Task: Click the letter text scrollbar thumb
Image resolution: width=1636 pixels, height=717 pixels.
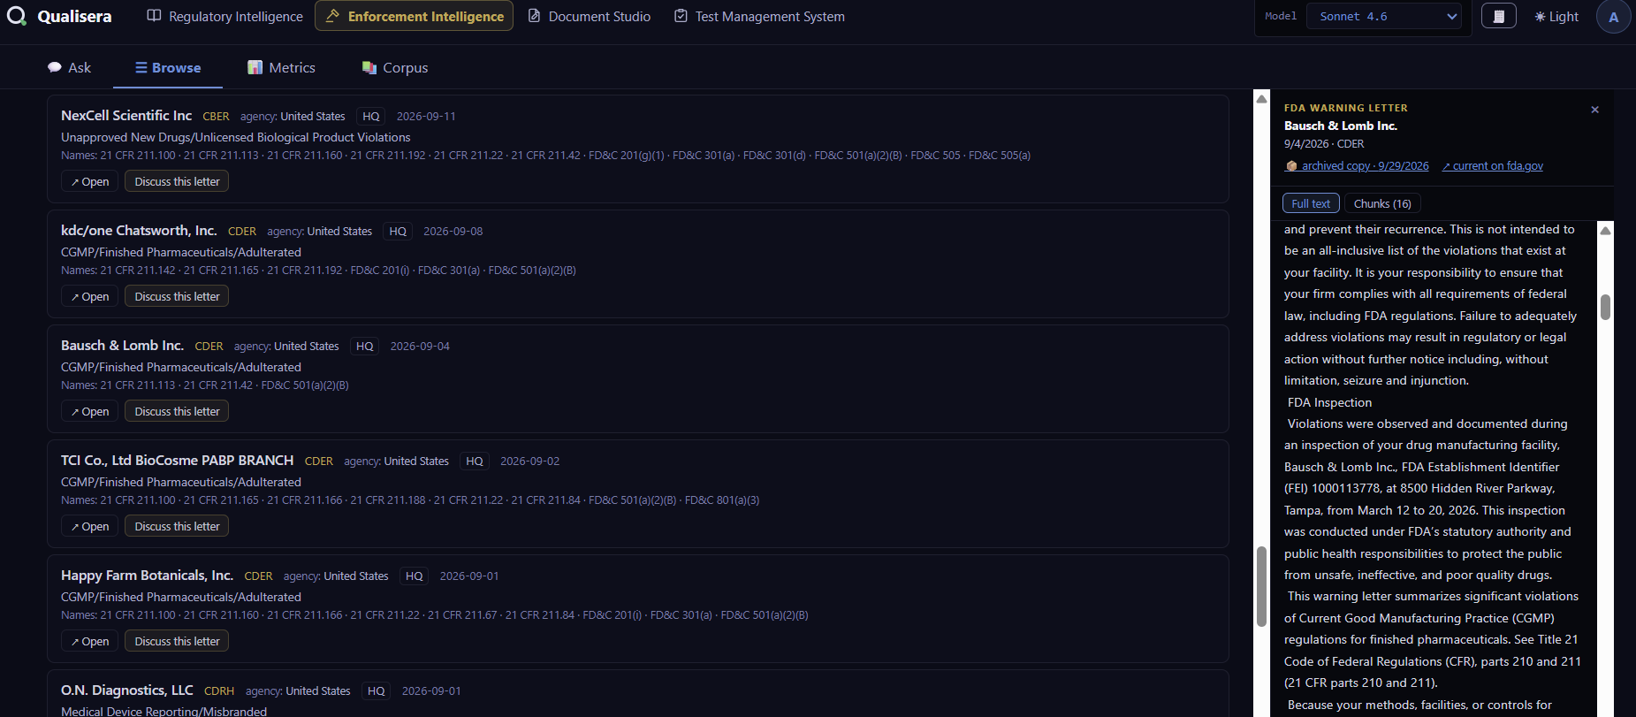Action: (1605, 307)
